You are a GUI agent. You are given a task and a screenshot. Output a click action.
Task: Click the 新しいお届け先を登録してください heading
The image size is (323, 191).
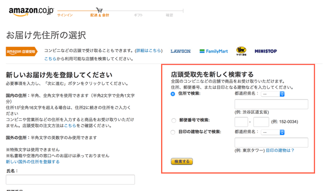[59, 75]
